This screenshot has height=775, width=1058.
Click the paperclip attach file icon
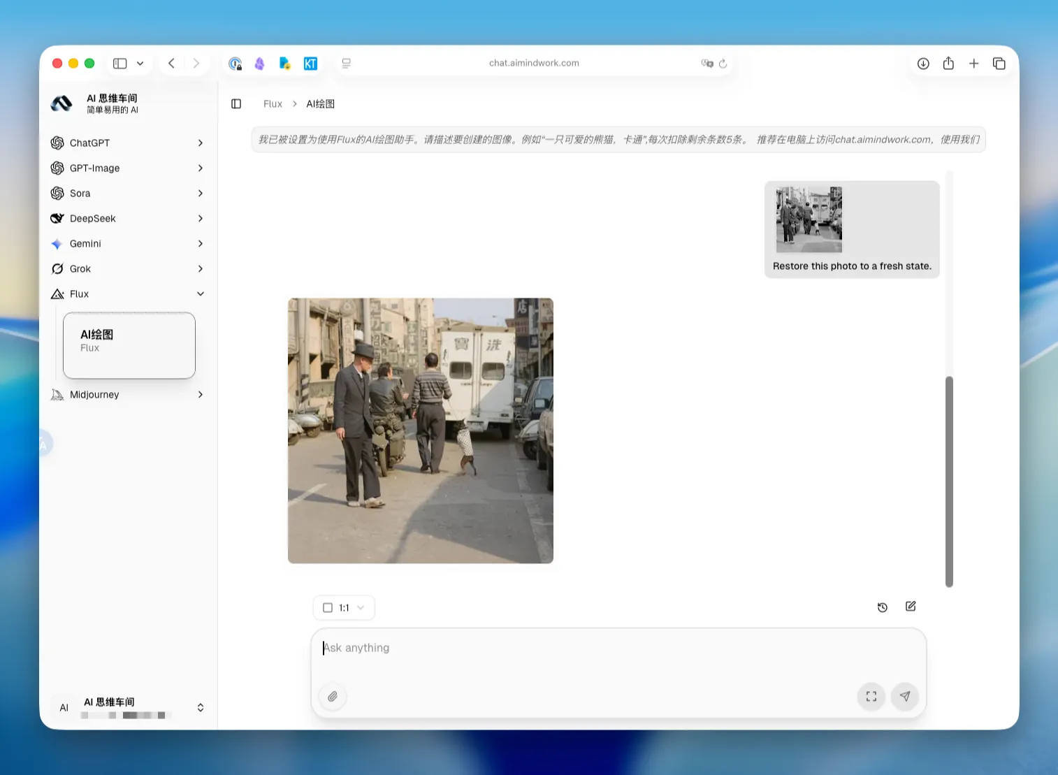coord(333,696)
